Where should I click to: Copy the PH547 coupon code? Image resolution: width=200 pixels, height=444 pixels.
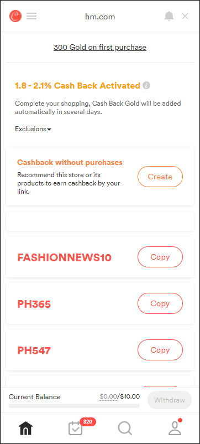coord(160,350)
